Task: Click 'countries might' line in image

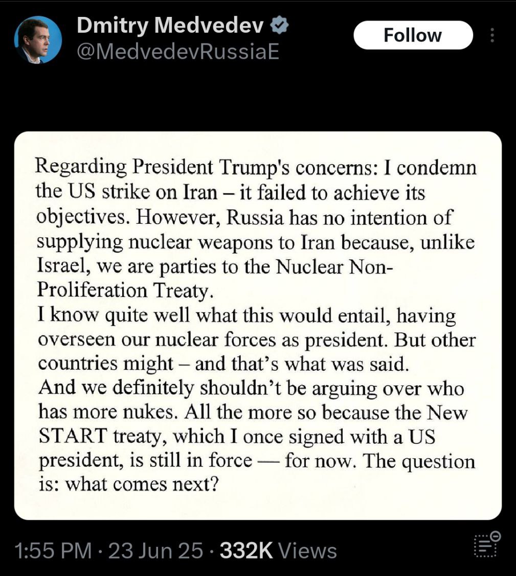Action: (223, 364)
